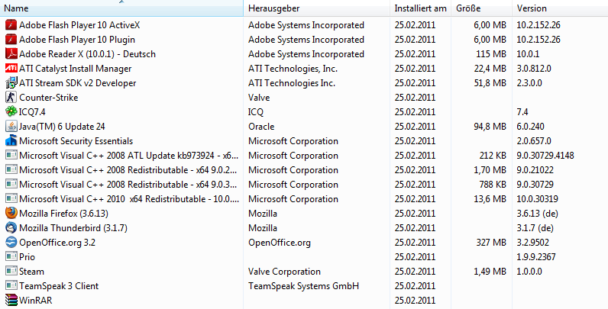The image size is (608, 309).
Task: Click the TeamSpeak Systems GmbH publisher cell
Action: coord(303,286)
